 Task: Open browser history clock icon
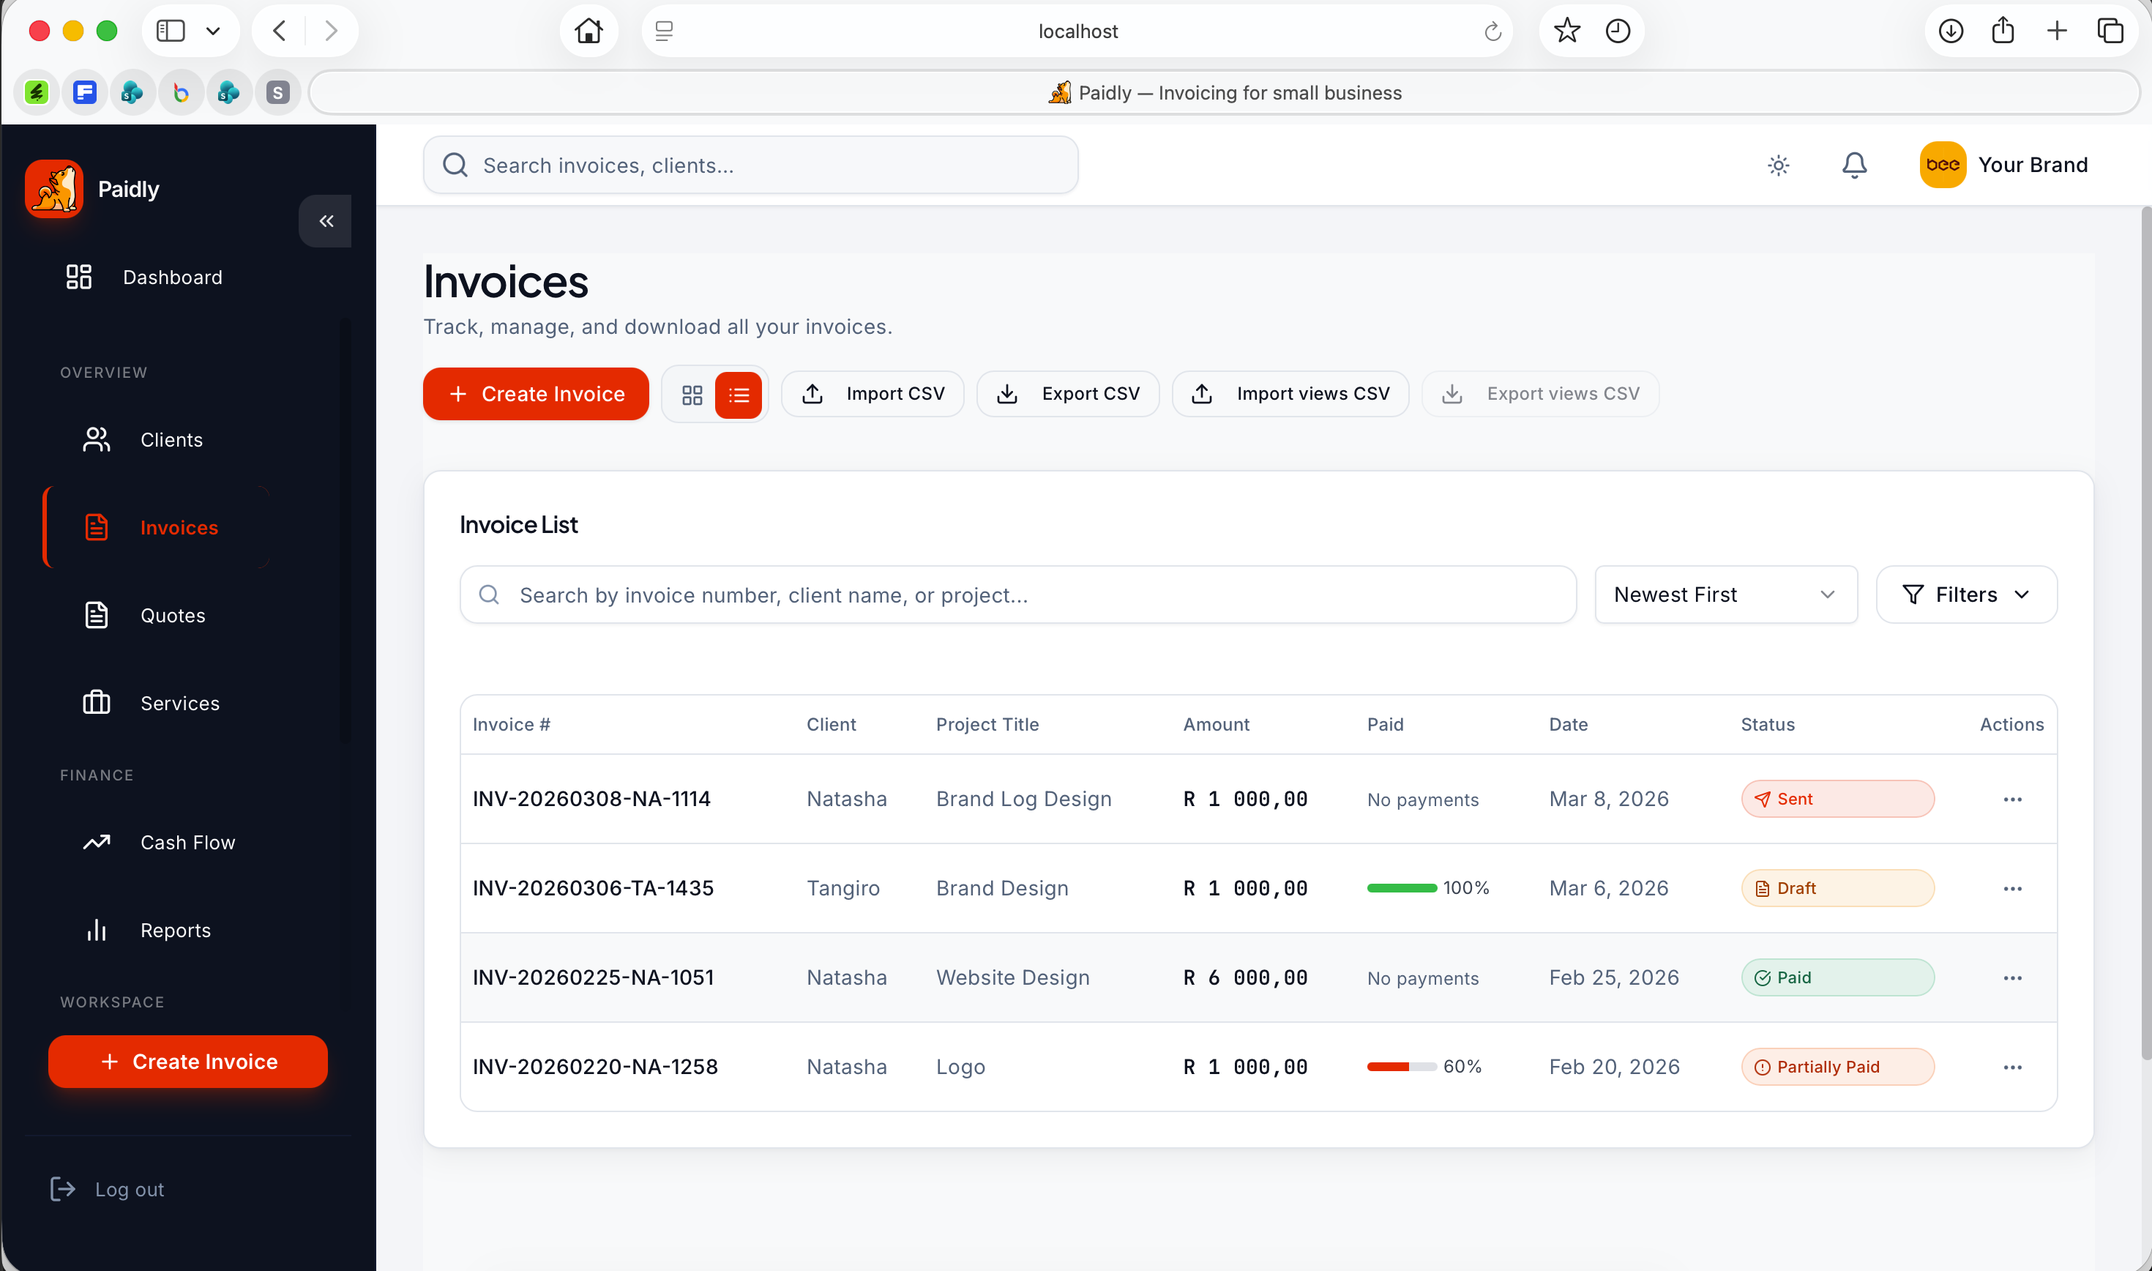(1617, 31)
